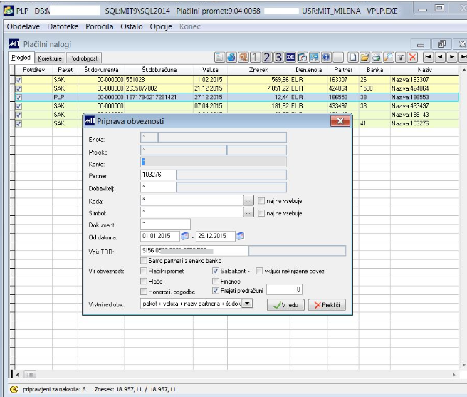Click the toolbar button labeled 3

279,57
